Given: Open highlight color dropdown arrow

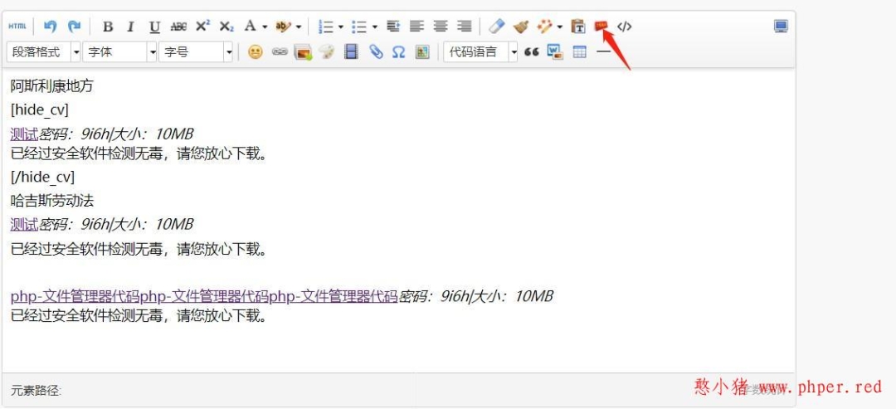Looking at the screenshot, I should click(x=299, y=27).
